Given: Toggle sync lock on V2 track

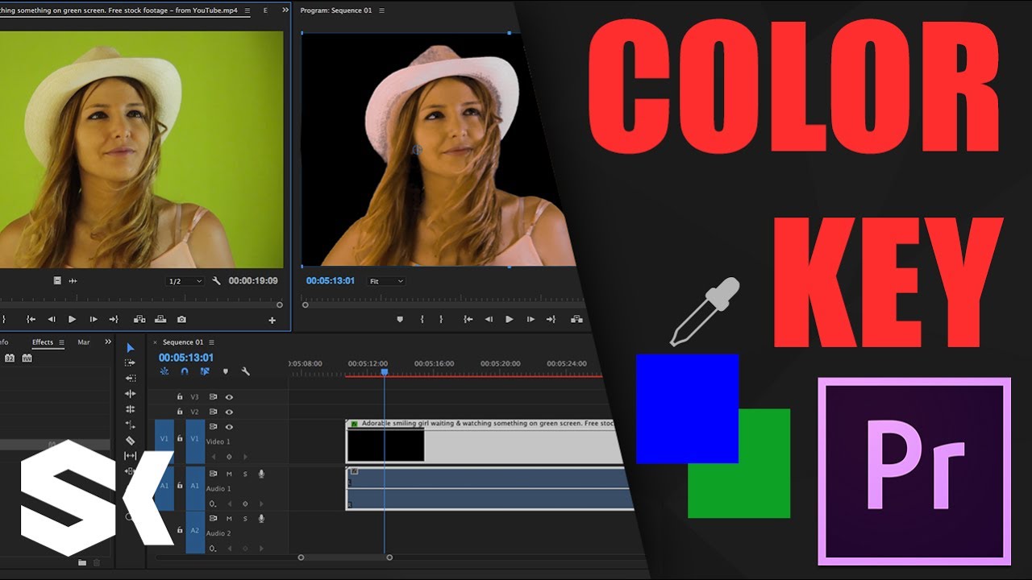Looking at the screenshot, I should (213, 412).
